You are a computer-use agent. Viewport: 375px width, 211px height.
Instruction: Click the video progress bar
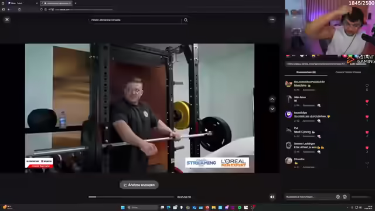[131, 197]
